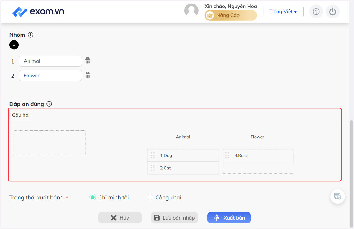This screenshot has height=229, width=354.
Task: Open the Tiếng Việt language dropdown
Action: 283,12
